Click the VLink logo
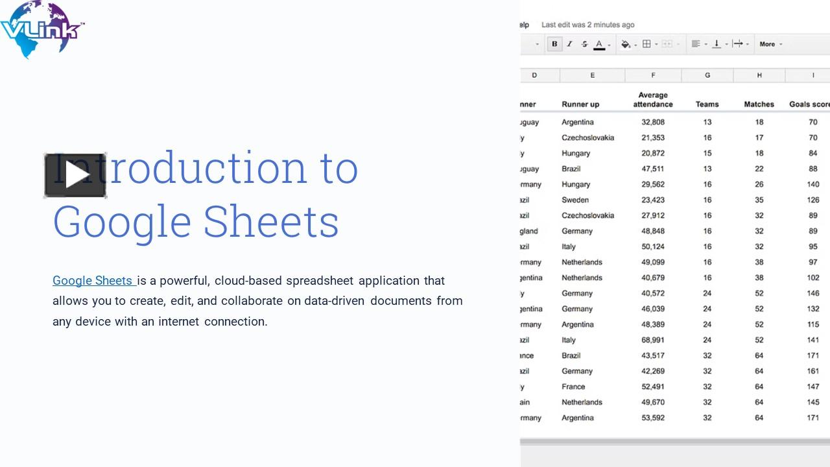 click(x=41, y=29)
